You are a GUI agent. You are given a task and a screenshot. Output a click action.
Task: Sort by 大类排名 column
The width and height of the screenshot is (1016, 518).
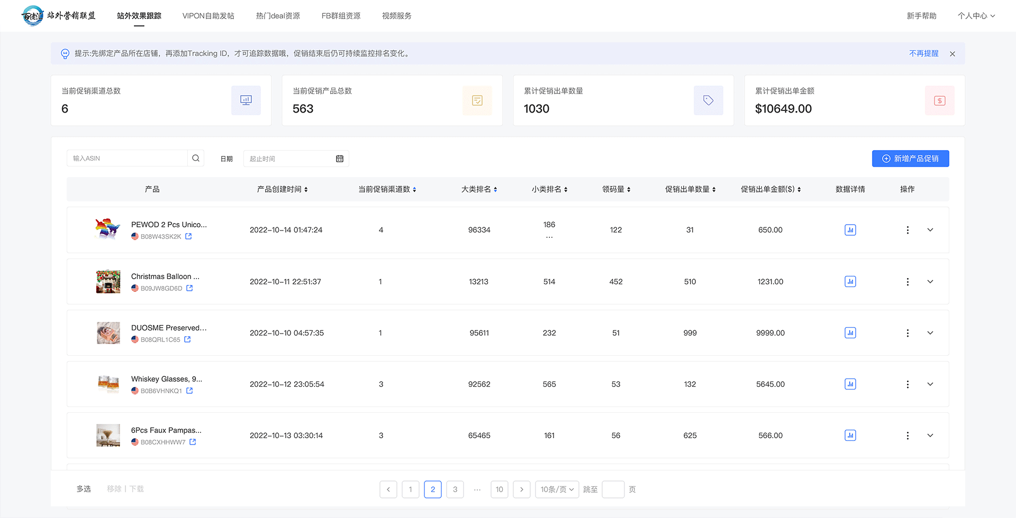479,189
